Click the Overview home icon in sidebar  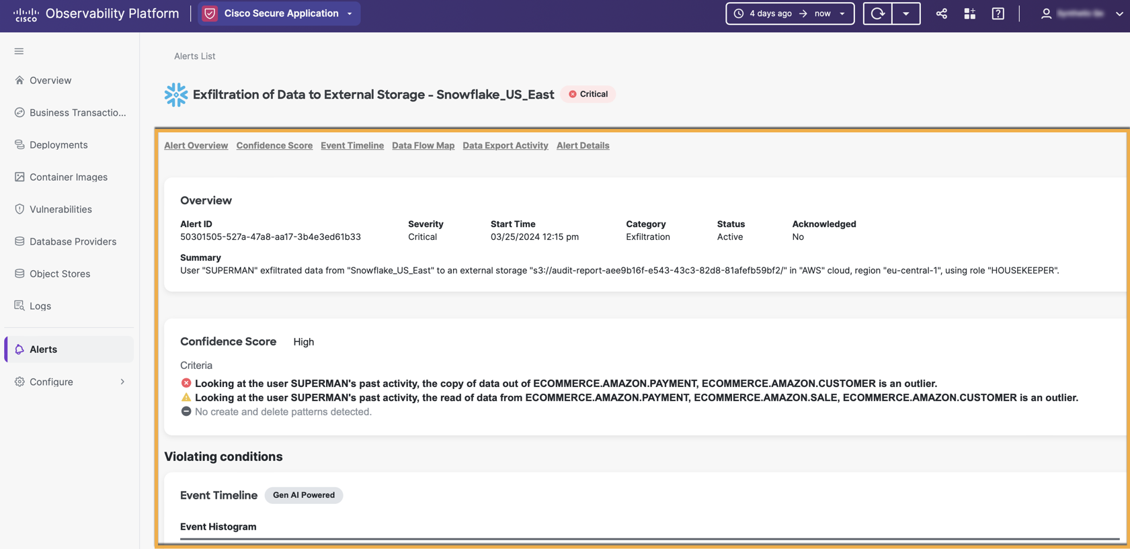[x=19, y=80]
